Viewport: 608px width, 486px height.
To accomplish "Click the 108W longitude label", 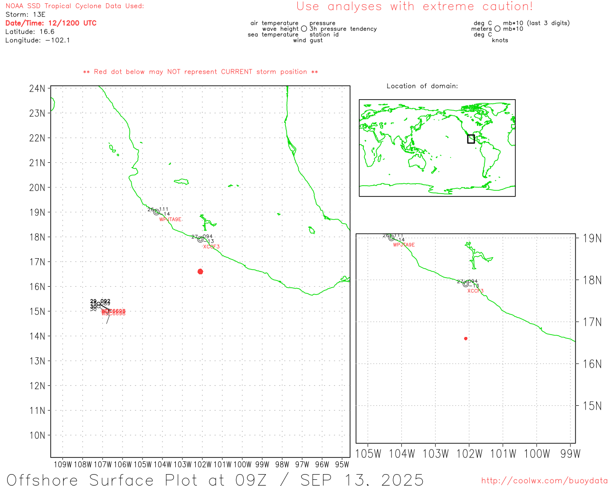I will (x=83, y=465).
